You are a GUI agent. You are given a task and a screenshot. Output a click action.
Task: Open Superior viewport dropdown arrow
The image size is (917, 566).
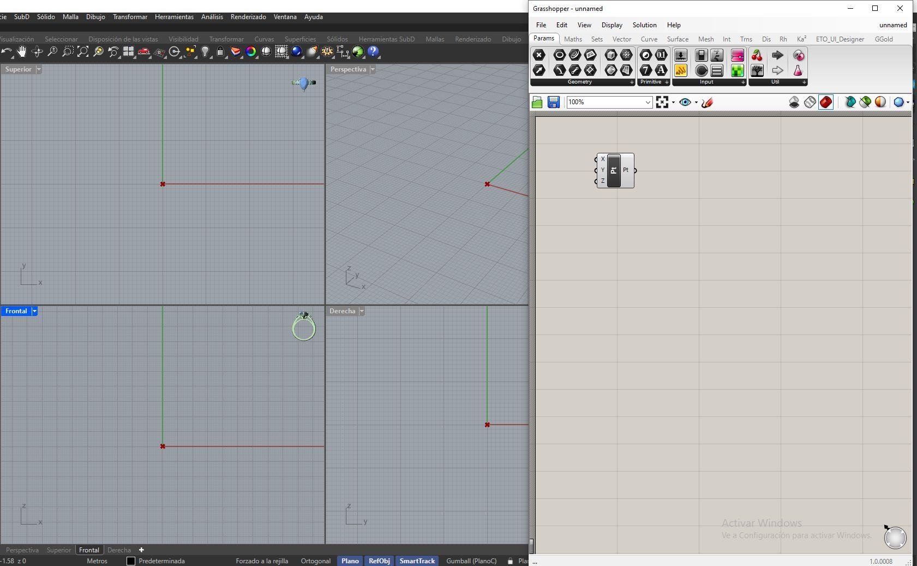(x=39, y=69)
